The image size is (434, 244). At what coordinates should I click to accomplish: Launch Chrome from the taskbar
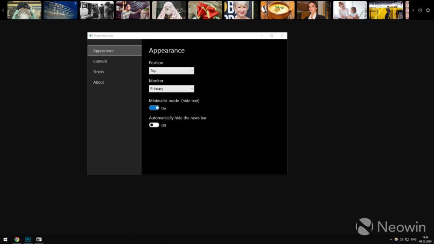coord(17,239)
